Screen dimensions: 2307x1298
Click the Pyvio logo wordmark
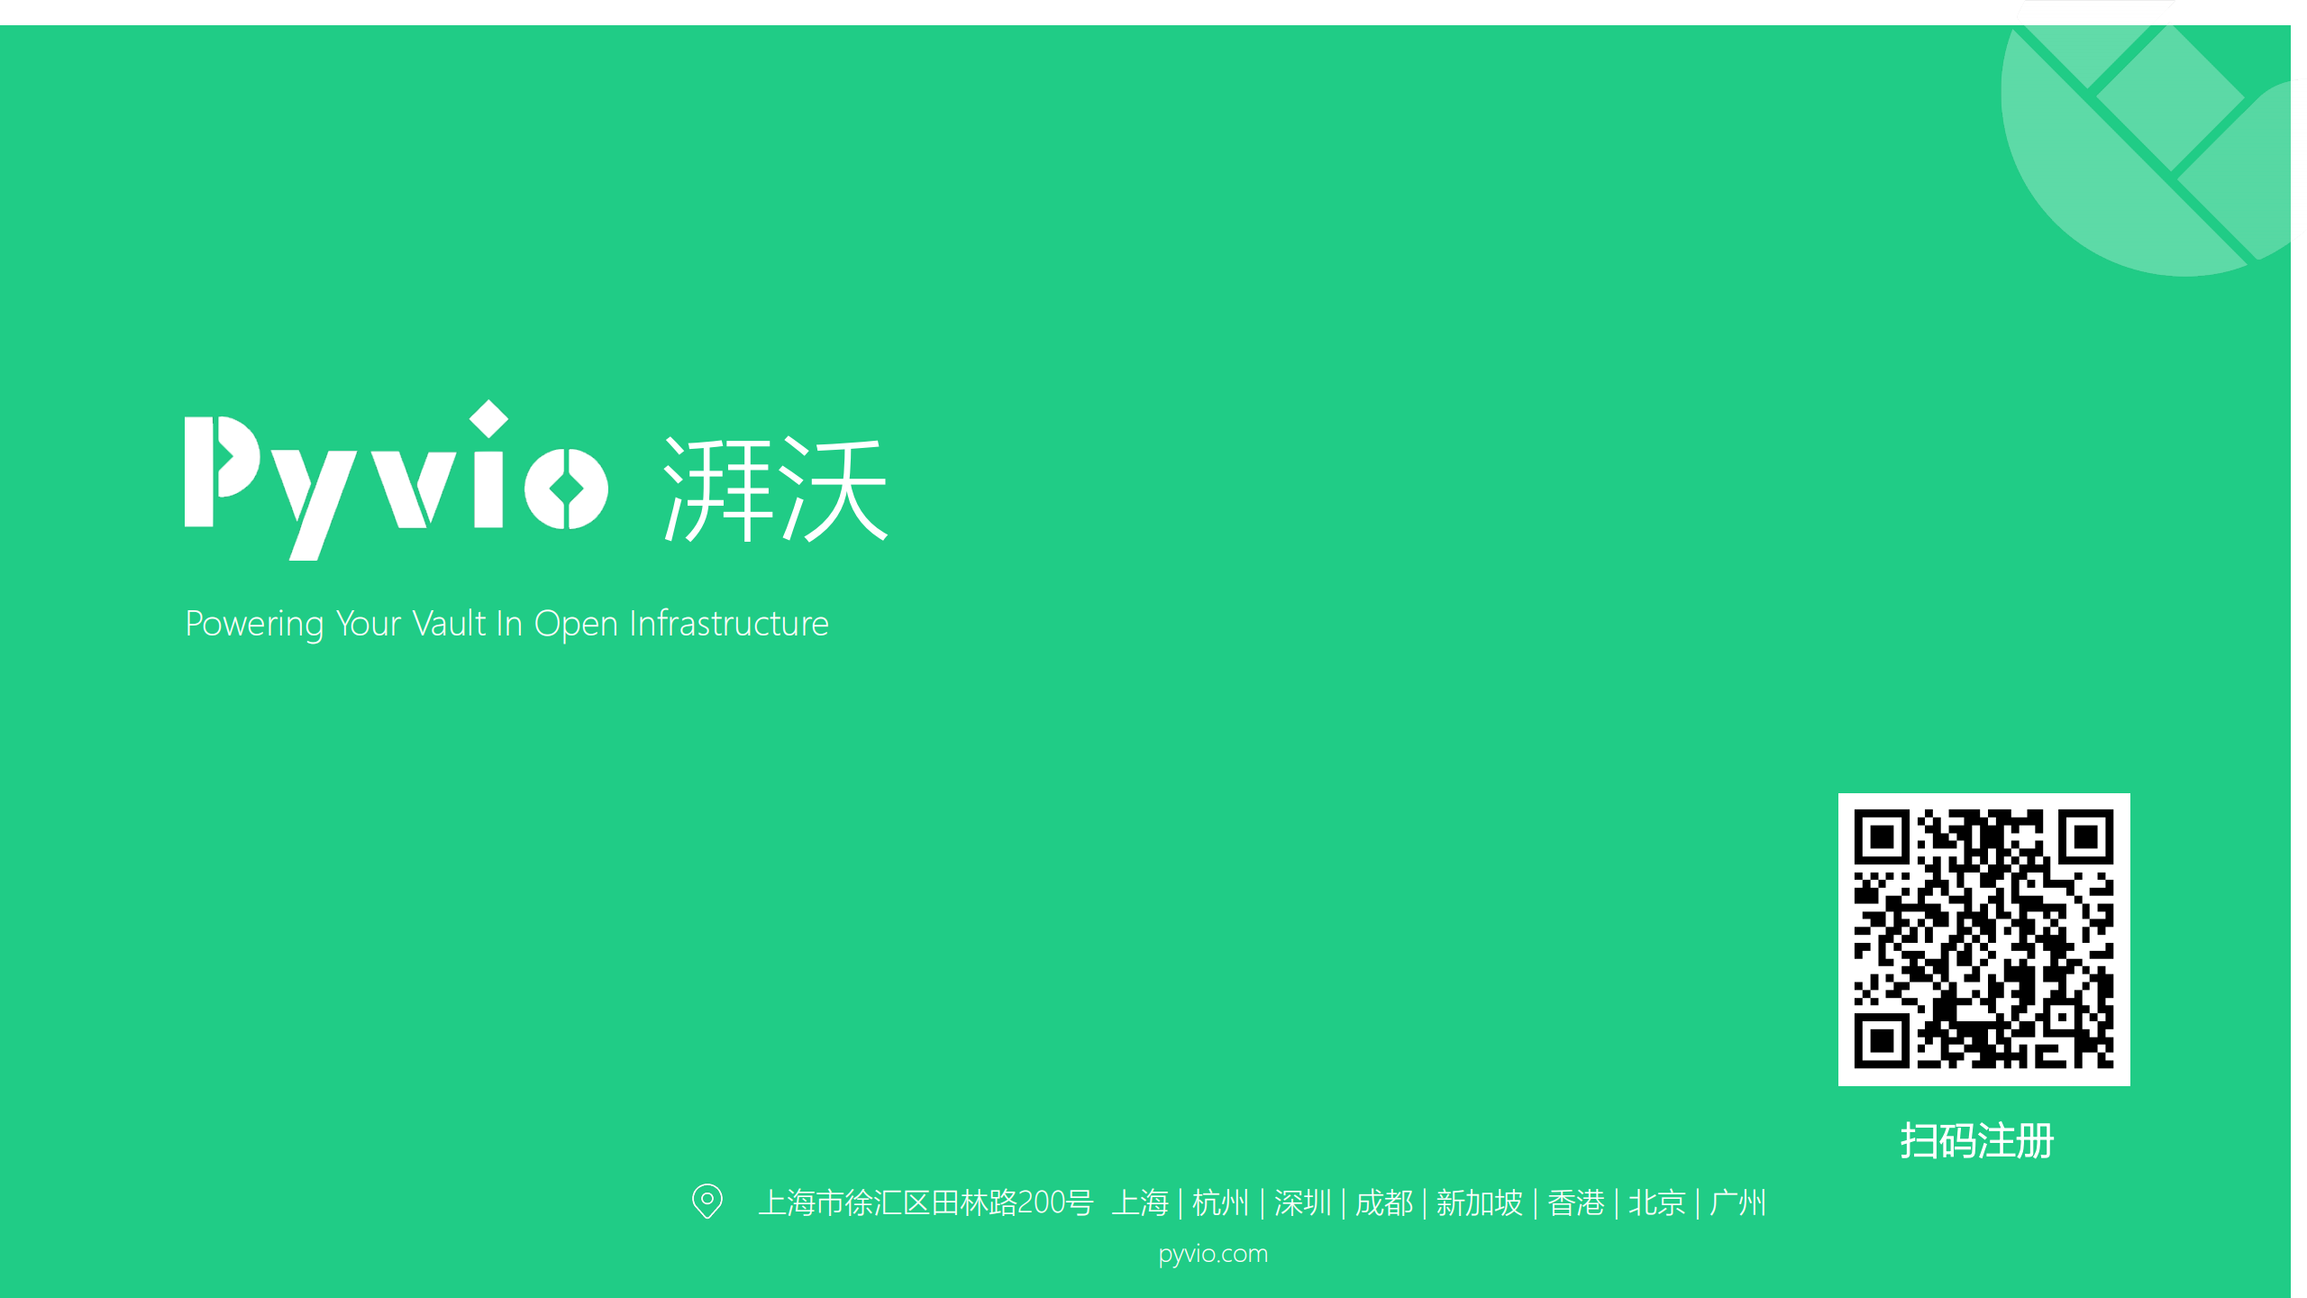pyautogui.click(x=397, y=481)
